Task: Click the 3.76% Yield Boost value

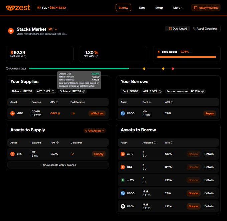Action: 185,52
